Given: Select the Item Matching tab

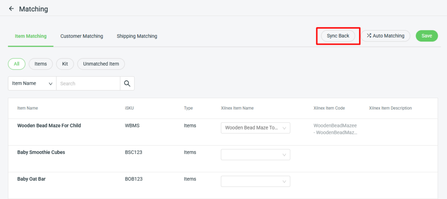Looking at the screenshot, I should coord(30,36).
